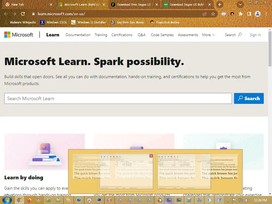Expand the More dropdown in the navigation

pyautogui.click(x=208, y=35)
